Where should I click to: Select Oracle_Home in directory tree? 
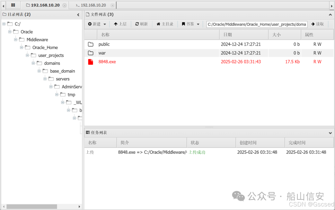[x=45, y=48]
